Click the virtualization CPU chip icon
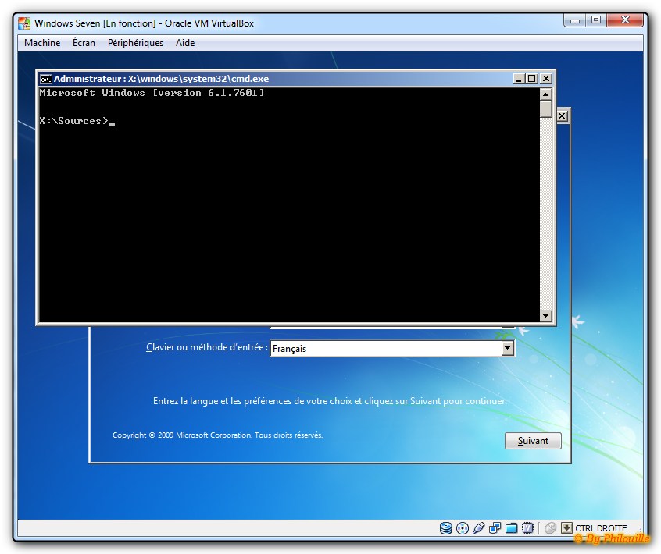The image size is (661, 554). click(x=528, y=528)
